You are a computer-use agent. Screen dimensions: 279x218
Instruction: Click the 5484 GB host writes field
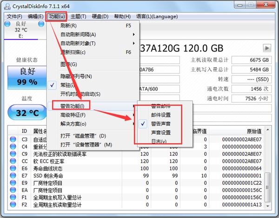252,70
